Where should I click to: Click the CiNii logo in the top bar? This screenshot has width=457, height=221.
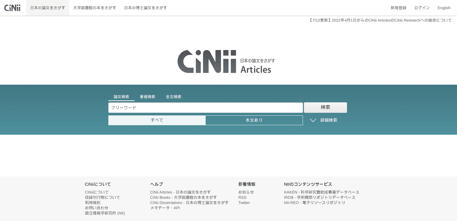12,8
